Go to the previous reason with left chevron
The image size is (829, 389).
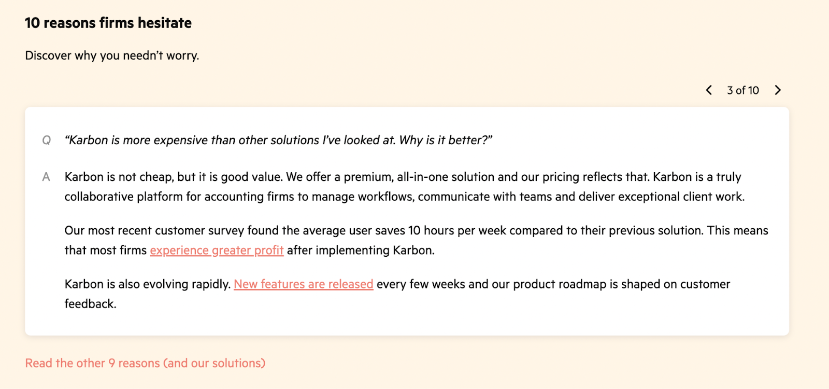point(709,90)
